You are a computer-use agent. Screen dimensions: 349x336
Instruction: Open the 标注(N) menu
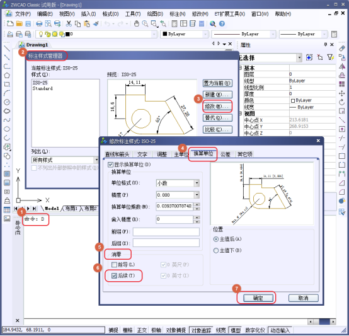coord(178,14)
